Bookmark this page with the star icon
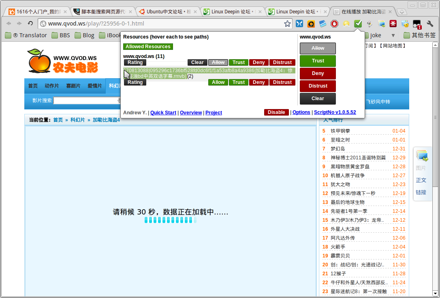Viewport: 440px width, 298px height. [x=287, y=24]
